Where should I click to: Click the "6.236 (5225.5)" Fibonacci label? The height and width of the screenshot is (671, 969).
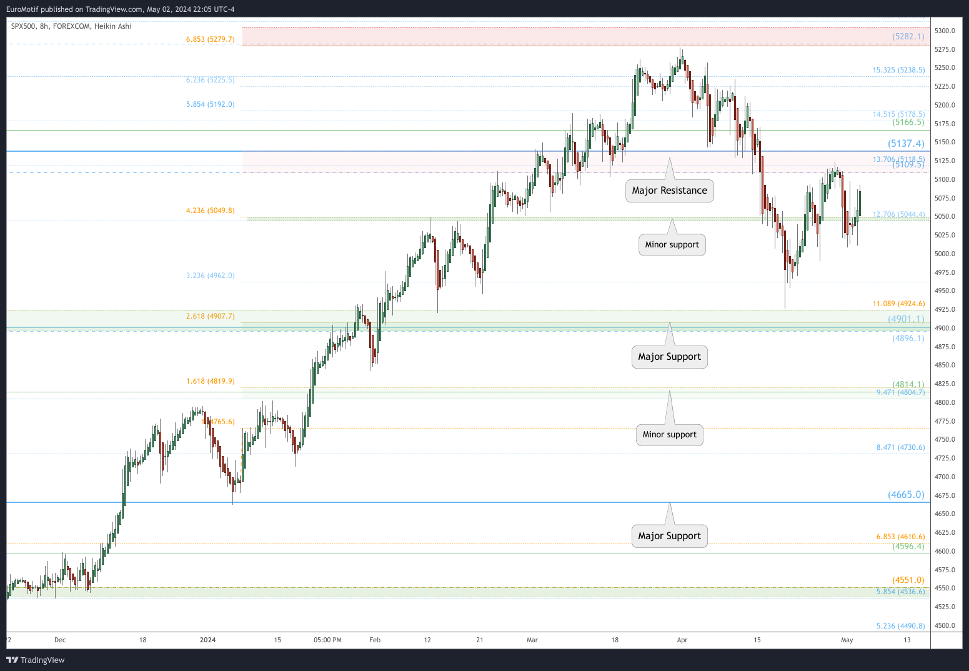click(x=211, y=80)
